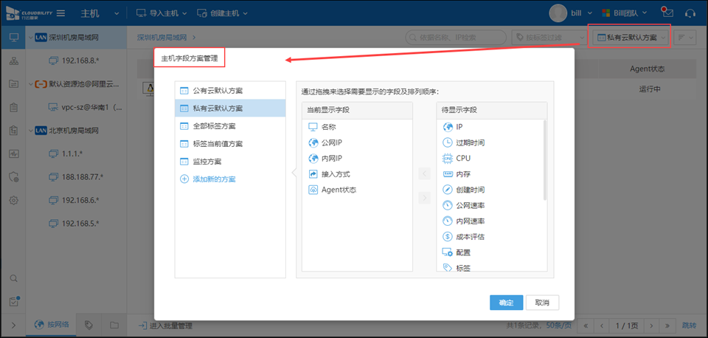Click the pending fields list scrollbar
This screenshot has height=338, width=708.
[546, 159]
